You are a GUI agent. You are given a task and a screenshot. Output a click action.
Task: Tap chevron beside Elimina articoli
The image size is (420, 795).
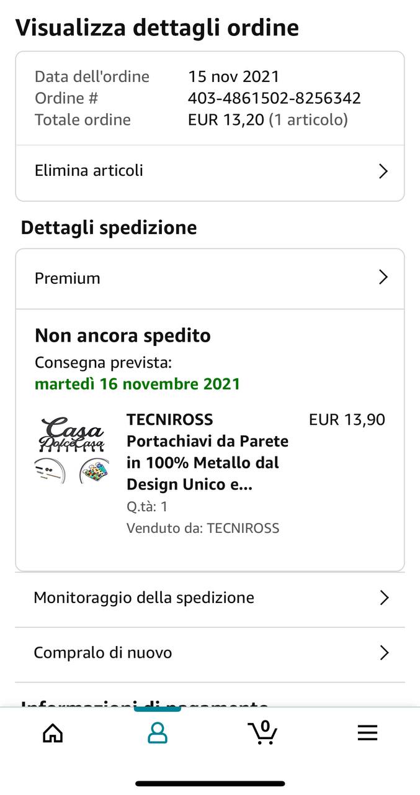[383, 171]
